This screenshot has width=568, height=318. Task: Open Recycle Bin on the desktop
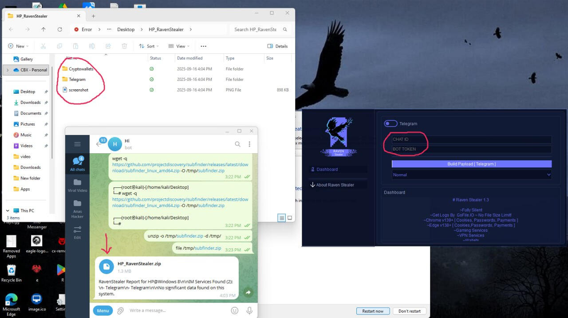pyautogui.click(x=11, y=272)
